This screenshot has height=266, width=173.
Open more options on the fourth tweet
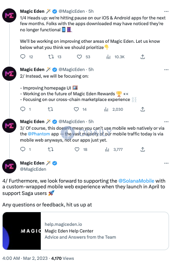(166, 163)
